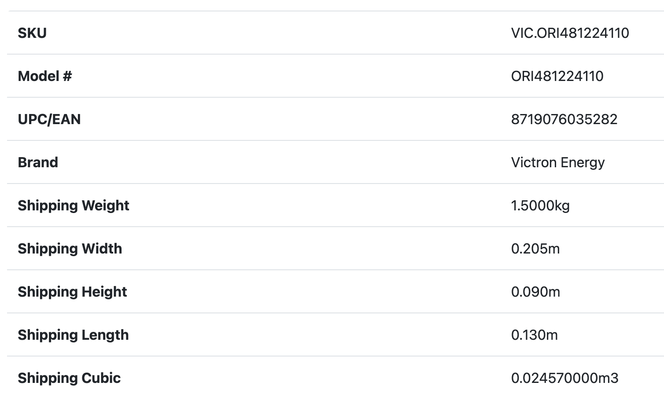Select the barcode number 8719076035282

[x=564, y=119]
